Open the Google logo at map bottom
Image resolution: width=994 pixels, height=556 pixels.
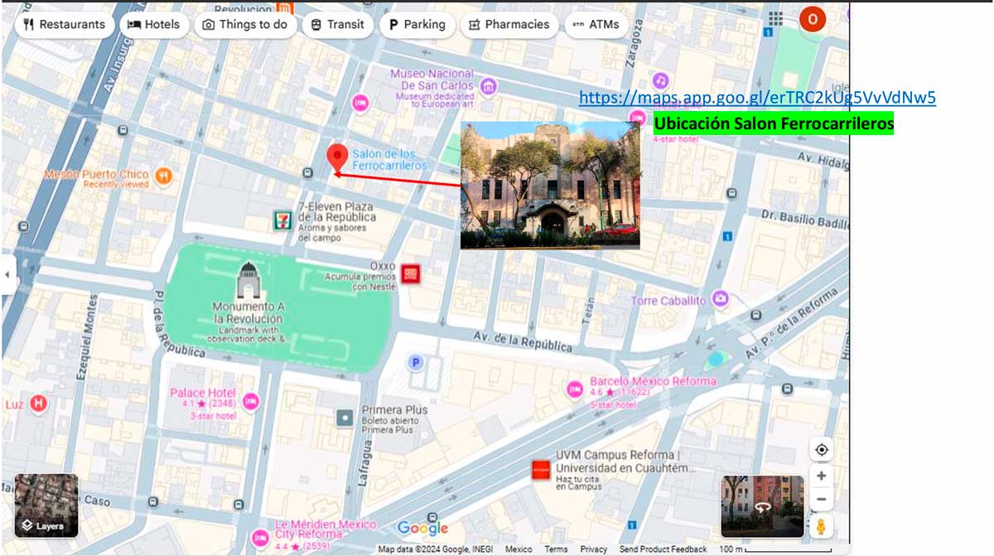coord(422,529)
